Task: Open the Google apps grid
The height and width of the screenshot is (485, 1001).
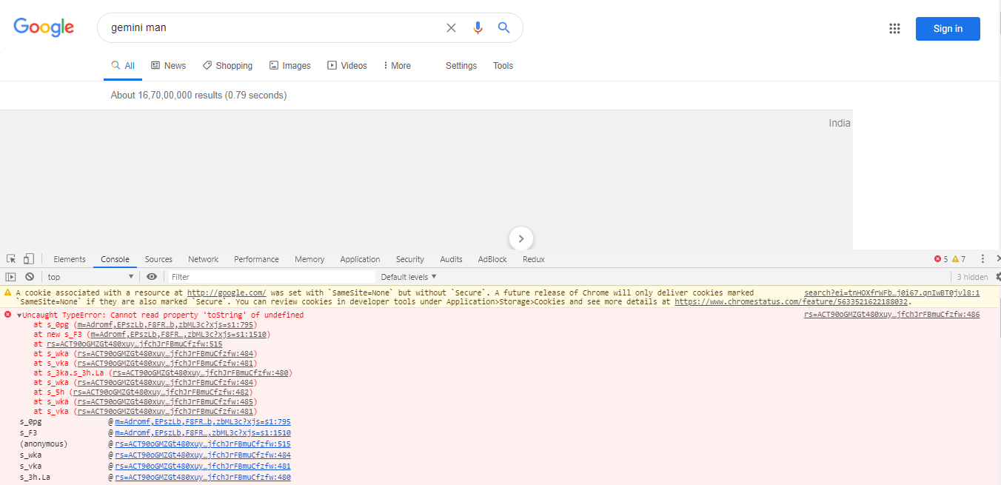Action: coord(894,29)
